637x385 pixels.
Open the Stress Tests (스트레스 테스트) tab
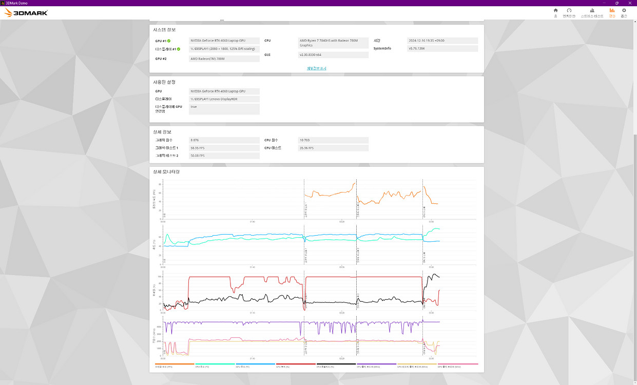pyautogui.click(x=592, y=12)
